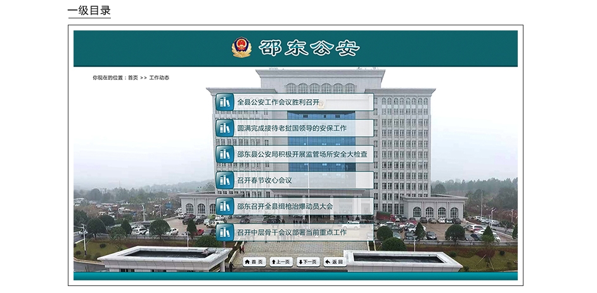This screenshot has height=293, width=597.
Task: Click the book icon beside 圆满完成接待老挝国领导的安保工作
Action: point(224,128)
